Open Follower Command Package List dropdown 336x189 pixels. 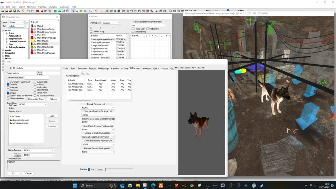tap(98, 144)
